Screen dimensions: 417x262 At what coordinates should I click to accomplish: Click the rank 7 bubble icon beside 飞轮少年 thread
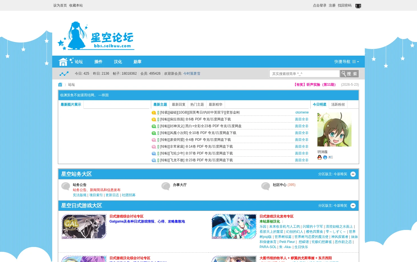point(154,154)
